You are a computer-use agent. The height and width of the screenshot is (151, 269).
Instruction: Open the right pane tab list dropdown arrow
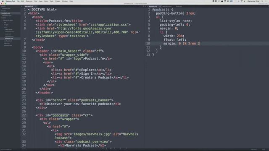268,6
